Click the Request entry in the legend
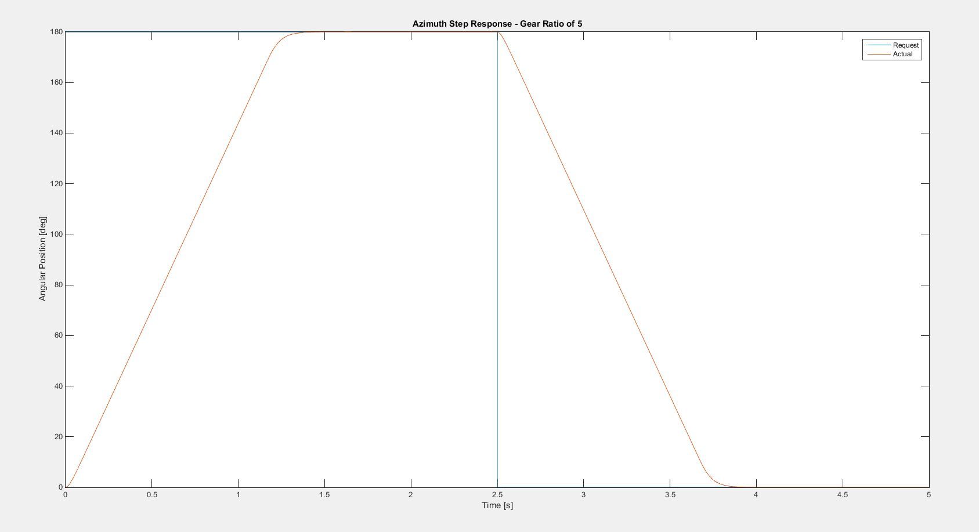 [x=906, y=44]
